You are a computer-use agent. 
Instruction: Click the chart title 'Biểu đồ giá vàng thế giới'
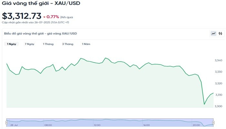(x=40, y=33)
